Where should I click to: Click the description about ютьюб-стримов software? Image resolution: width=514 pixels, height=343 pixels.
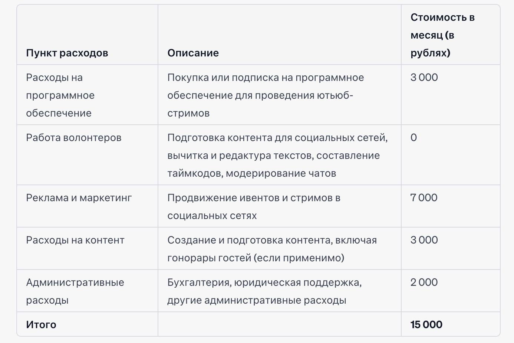pyautogui.click(x=266, y=95)
